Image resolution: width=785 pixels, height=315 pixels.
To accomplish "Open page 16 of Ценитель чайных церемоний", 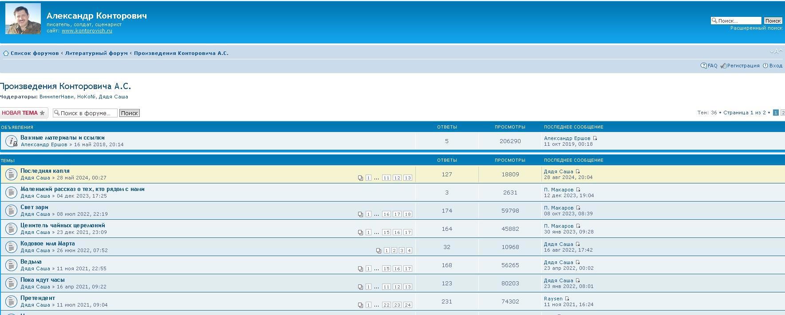I will [397, 233].
